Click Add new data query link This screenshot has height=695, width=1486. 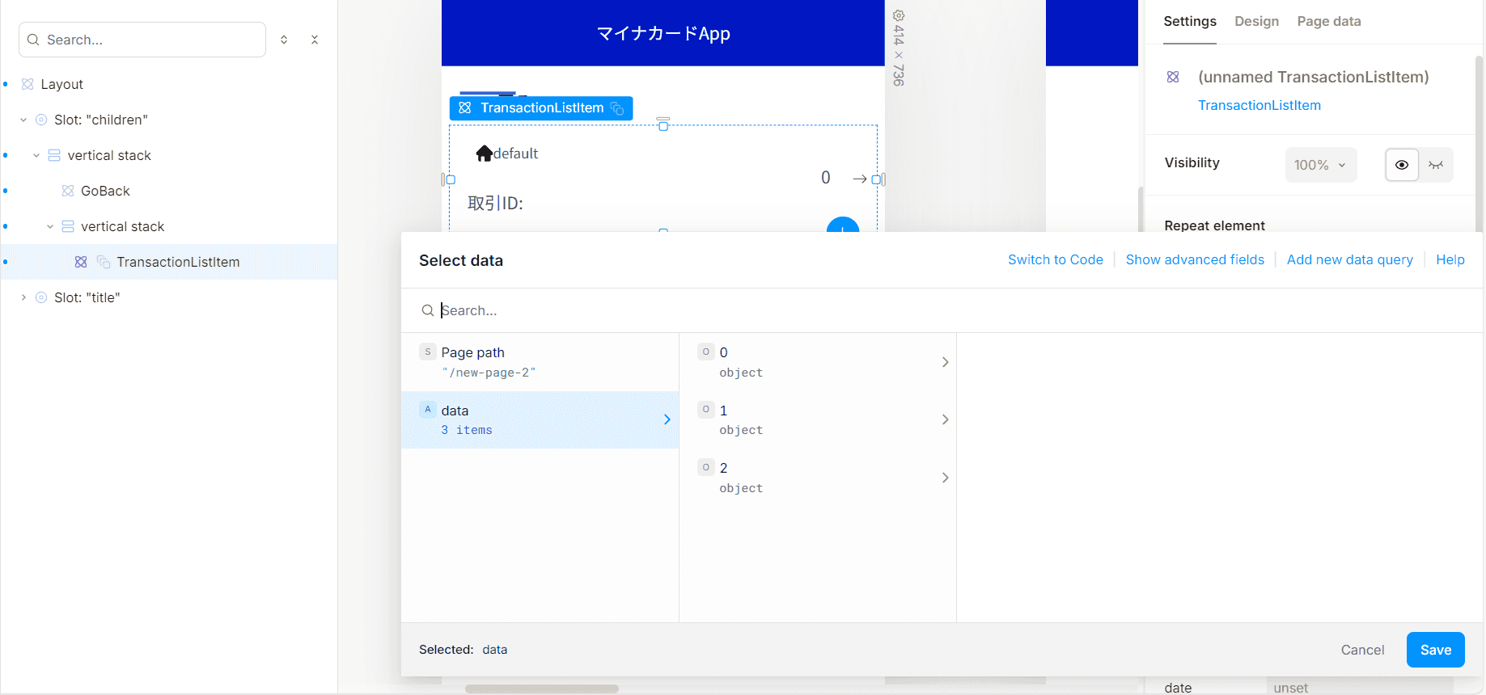[1349, 259]
